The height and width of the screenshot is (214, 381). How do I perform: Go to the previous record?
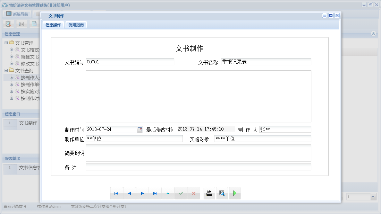coord(129,193)
